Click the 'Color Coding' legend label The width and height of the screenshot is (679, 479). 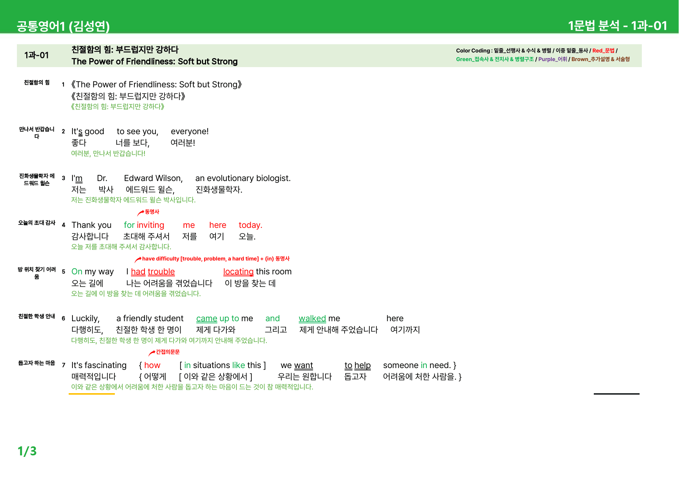pyautogui.click(x=473, y=51)
